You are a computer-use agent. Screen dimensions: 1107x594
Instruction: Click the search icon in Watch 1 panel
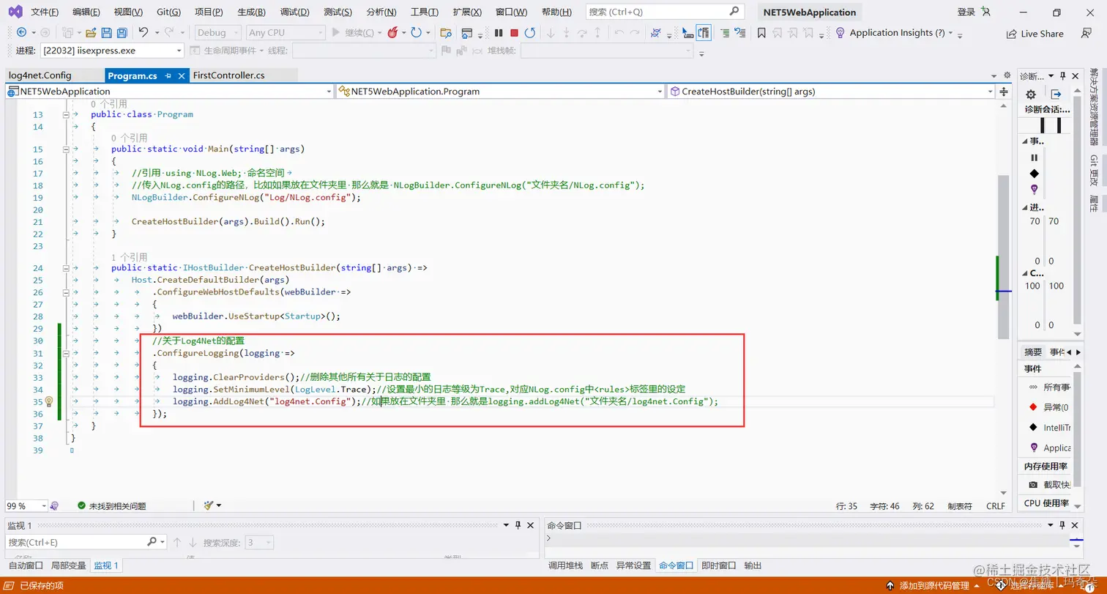(x=152, y=542)
